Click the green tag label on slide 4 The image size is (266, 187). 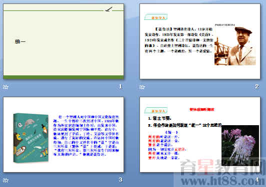point(156,110)
